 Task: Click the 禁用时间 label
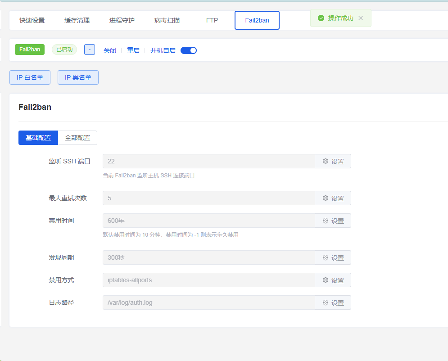(x=61, y=221)
